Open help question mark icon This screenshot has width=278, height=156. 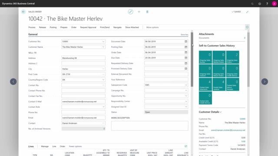(267, 4)
